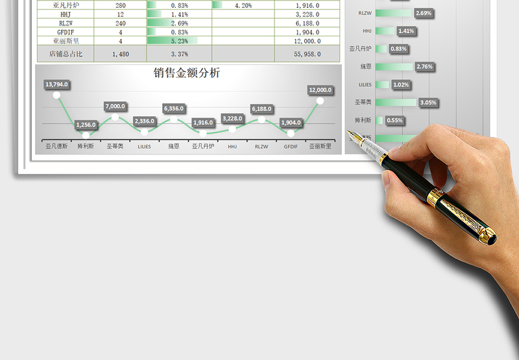Select the 5.23% data bar cell
Image resolution: width=519 pixels, height=360 pixels.
click(179, 41)
